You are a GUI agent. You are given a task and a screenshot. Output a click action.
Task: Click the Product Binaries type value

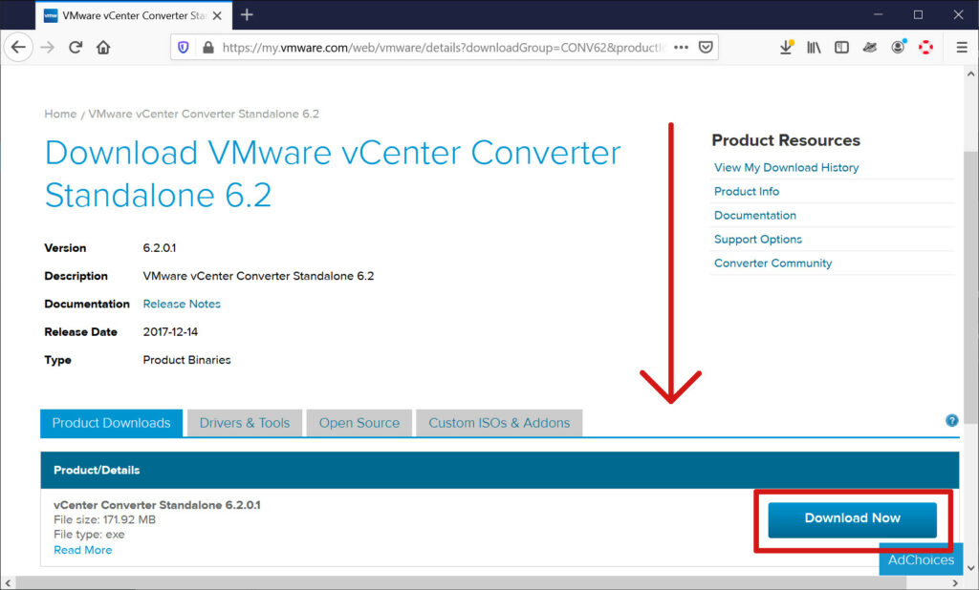click(186, 360)
